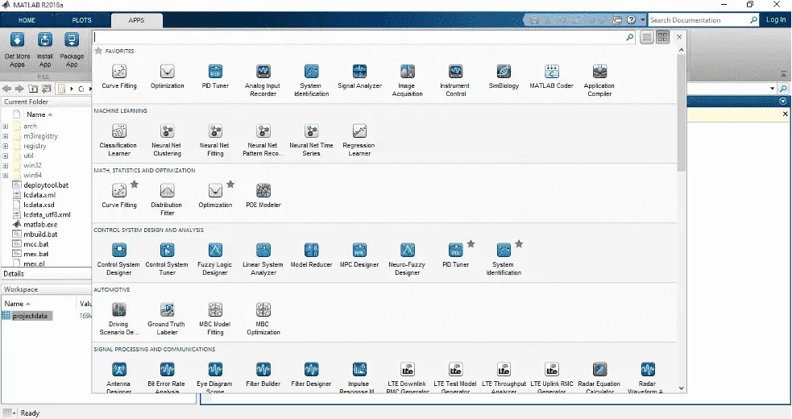Open the Help question mark button

(x=632, y=19)
